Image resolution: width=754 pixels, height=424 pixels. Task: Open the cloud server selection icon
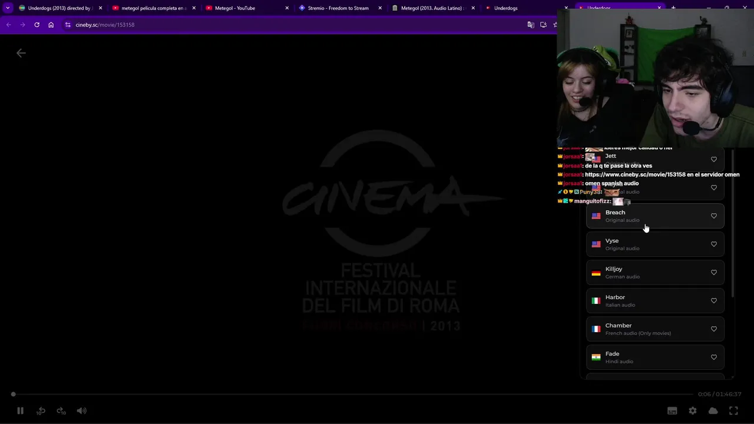713,410
